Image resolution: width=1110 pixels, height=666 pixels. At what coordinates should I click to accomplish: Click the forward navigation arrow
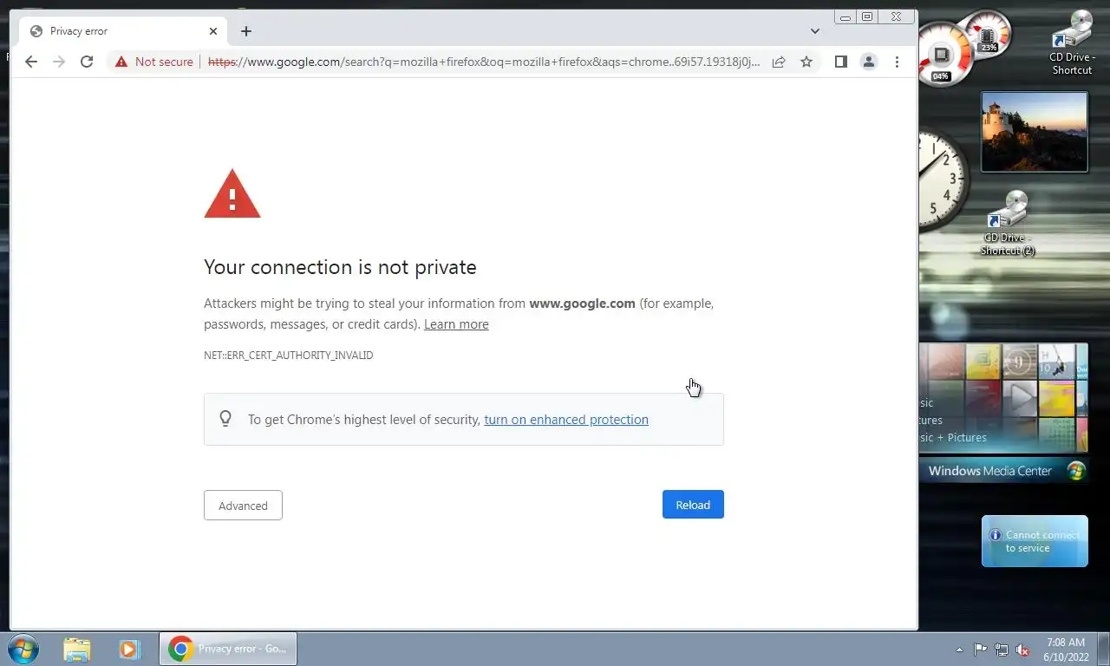59,62
